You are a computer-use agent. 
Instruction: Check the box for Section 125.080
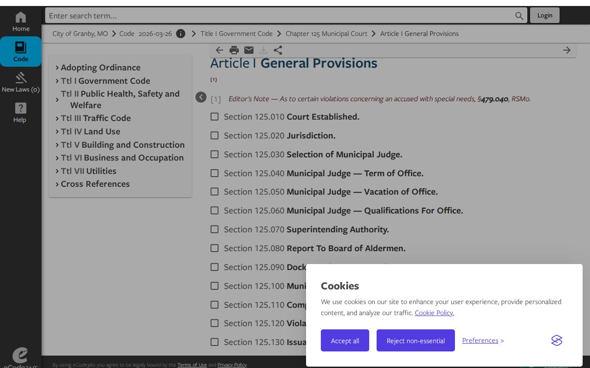[214, 248]
